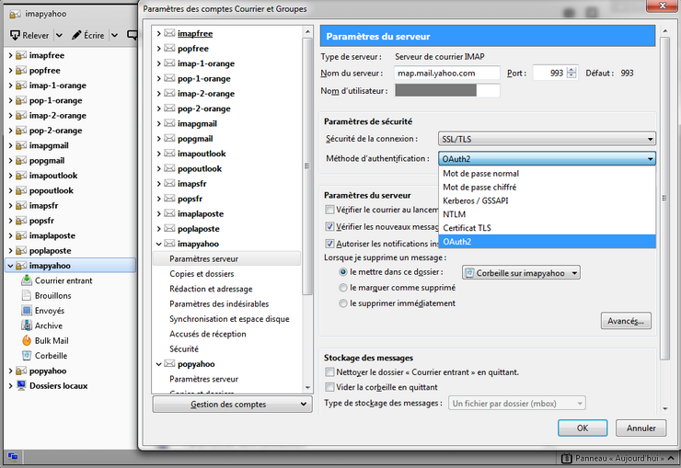Click the status bar network icon
681x468 pixels.
point(13,456)
